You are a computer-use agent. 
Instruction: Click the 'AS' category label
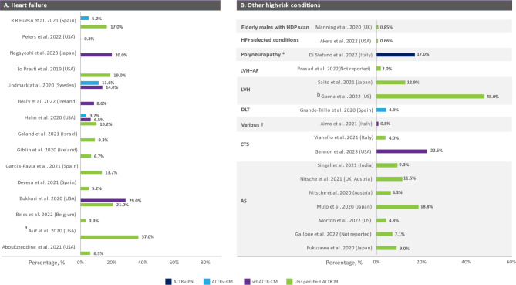pos(244,201)
